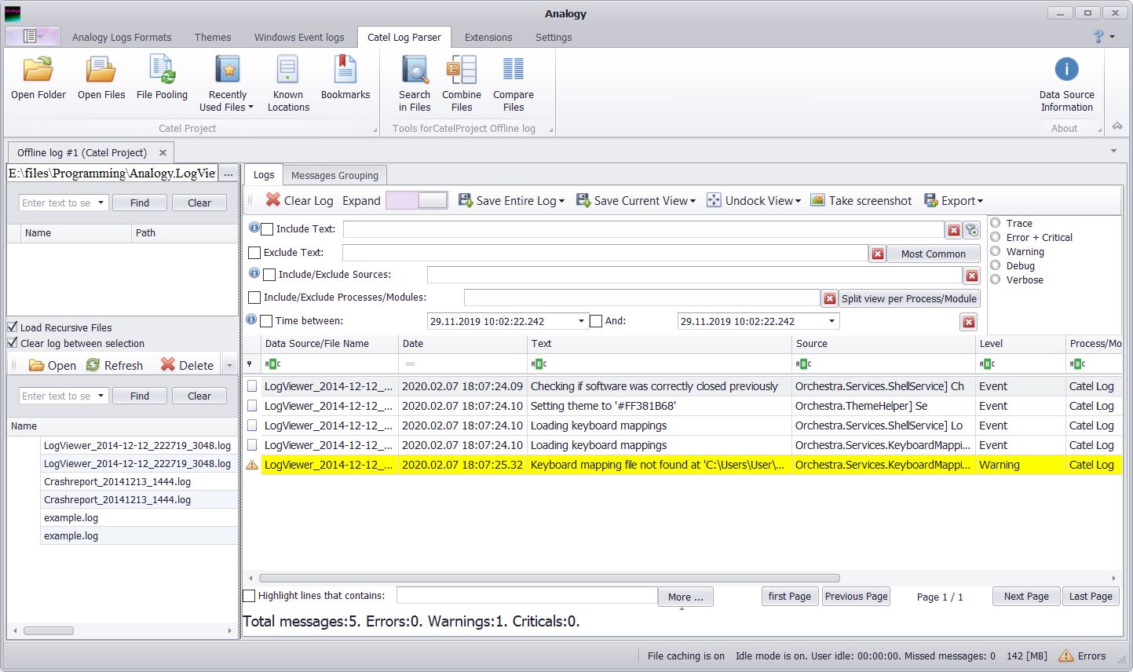1133x672 pixels.
Task: Select the Trace level radio button
Action: point(995,223)
